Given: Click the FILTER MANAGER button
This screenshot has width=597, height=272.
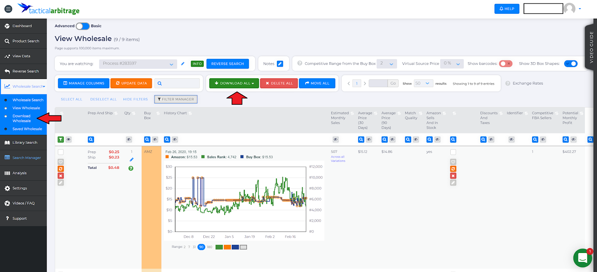Looking at the screenshot, I should tap(176, 99).
